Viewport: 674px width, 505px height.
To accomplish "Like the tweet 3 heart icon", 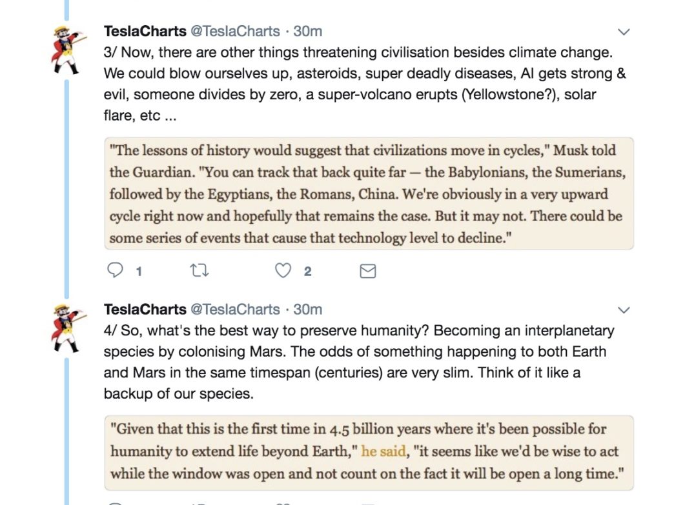I will (283, 270).
